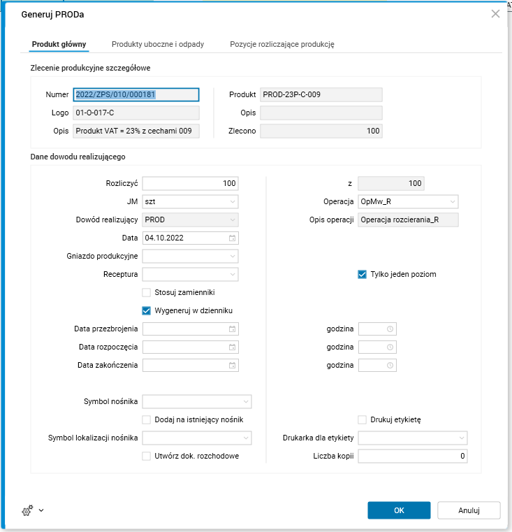Confirm with the OK button

(x=399, y=510)
